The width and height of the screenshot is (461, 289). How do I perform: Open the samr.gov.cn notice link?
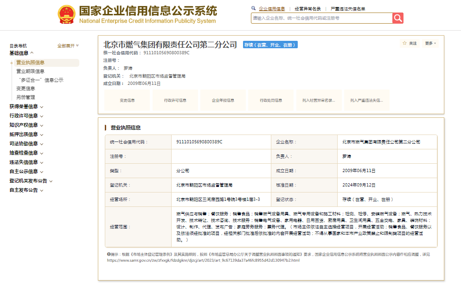pyautogui.click(x=203, y=260)
